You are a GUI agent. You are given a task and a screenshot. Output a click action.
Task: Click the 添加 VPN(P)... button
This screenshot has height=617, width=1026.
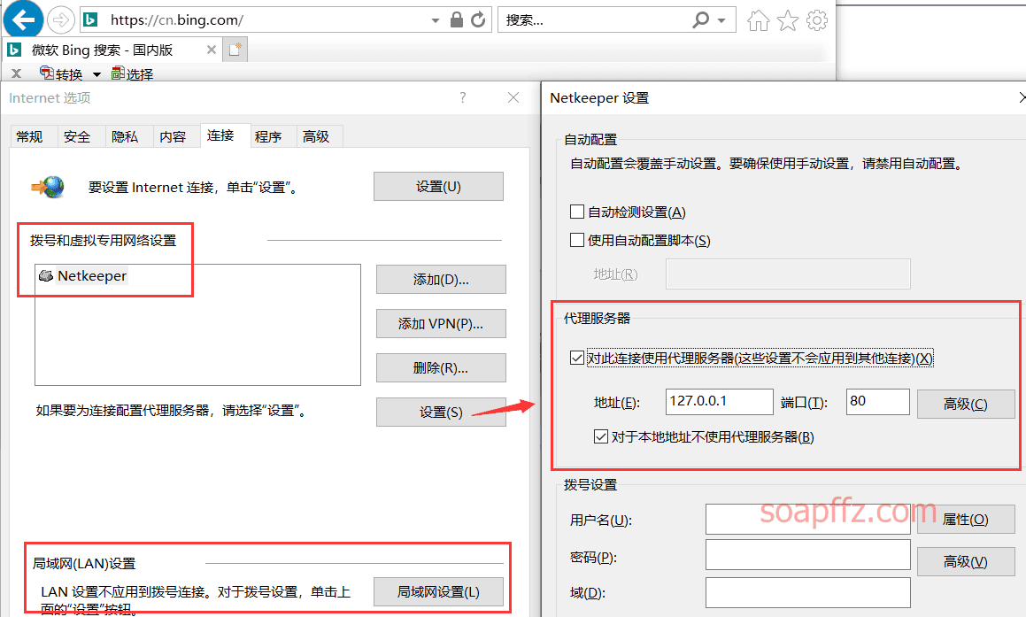(441, 324)
